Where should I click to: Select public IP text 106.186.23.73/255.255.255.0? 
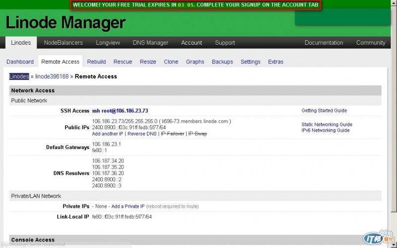click(125, 121)
